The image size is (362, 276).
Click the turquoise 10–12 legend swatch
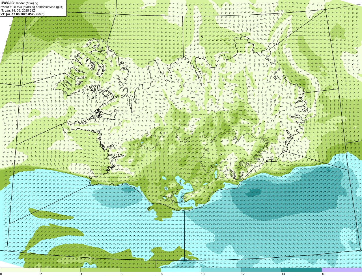pyautogui.click(x=221, y=270)
